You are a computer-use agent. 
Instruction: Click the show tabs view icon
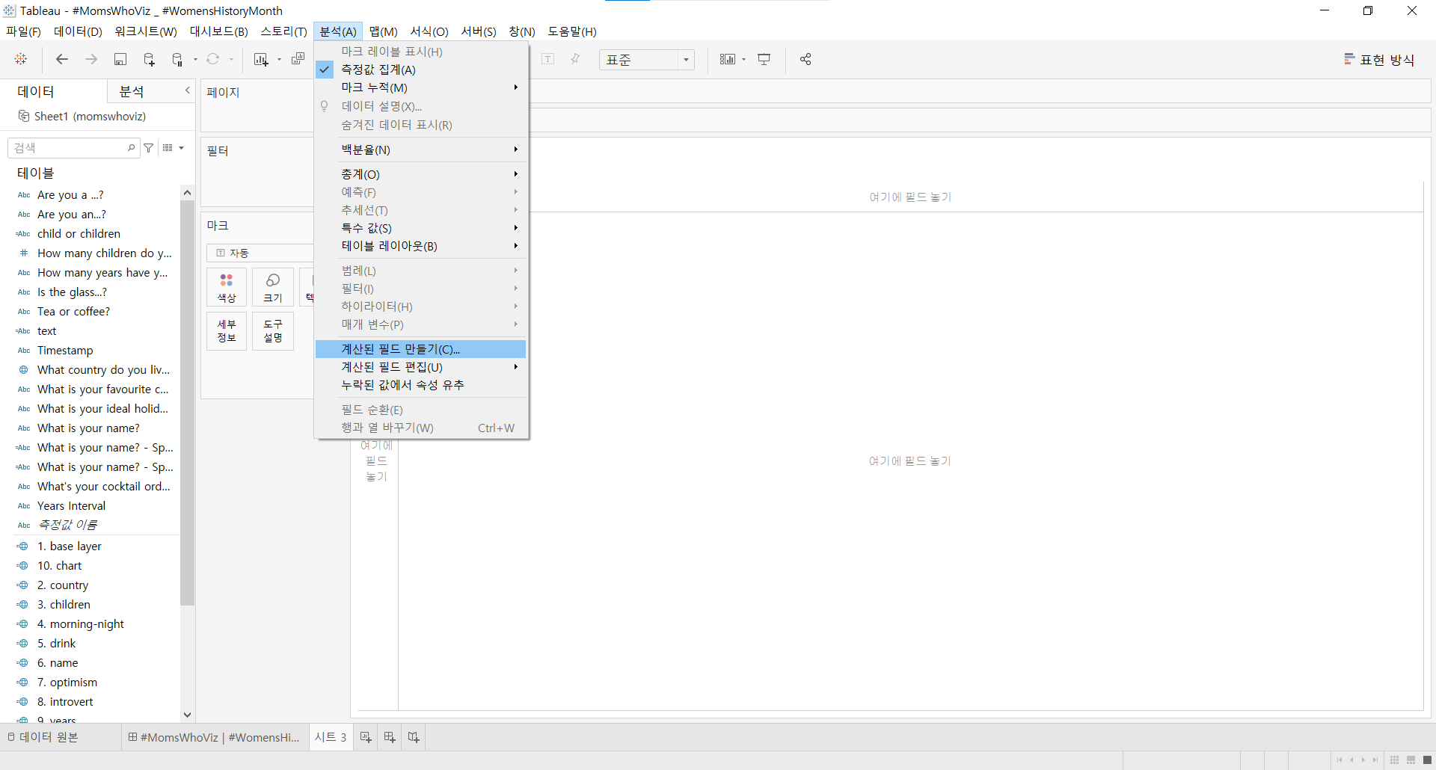tap(1427, 760)
